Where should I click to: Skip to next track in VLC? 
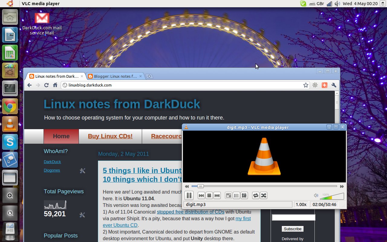pos(217,195)
